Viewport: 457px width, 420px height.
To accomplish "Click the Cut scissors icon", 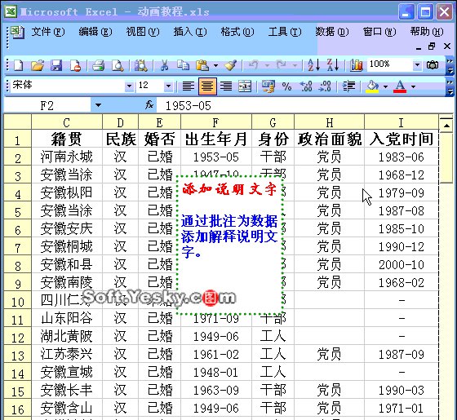I will click(x=164, y=65).
